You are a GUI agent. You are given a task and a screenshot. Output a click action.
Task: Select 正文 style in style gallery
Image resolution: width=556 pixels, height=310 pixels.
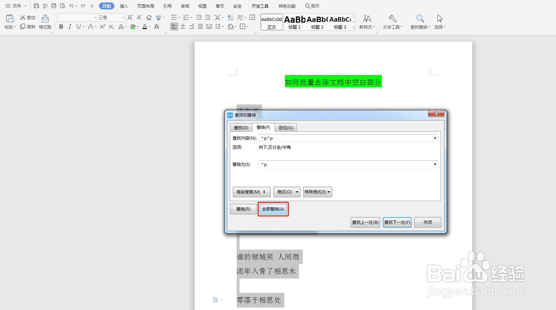[x=272, y=22]
